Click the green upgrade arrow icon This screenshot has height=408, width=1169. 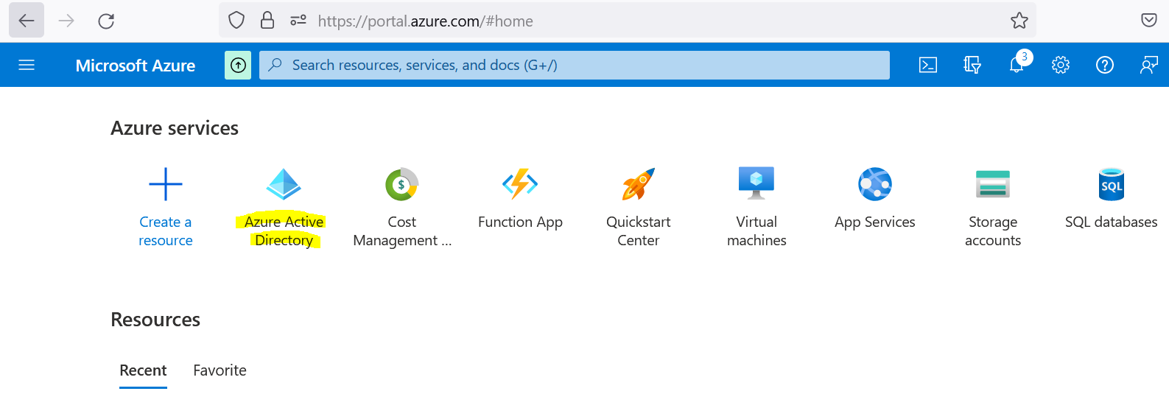point(238,65)
